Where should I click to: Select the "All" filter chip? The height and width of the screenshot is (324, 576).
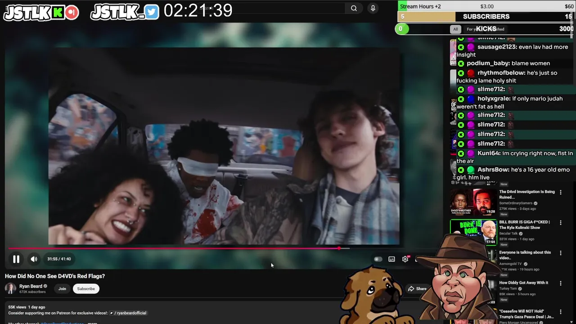[455, 29]
